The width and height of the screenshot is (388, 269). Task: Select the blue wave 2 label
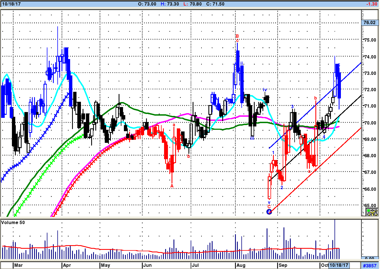click(x=282, y=188)
